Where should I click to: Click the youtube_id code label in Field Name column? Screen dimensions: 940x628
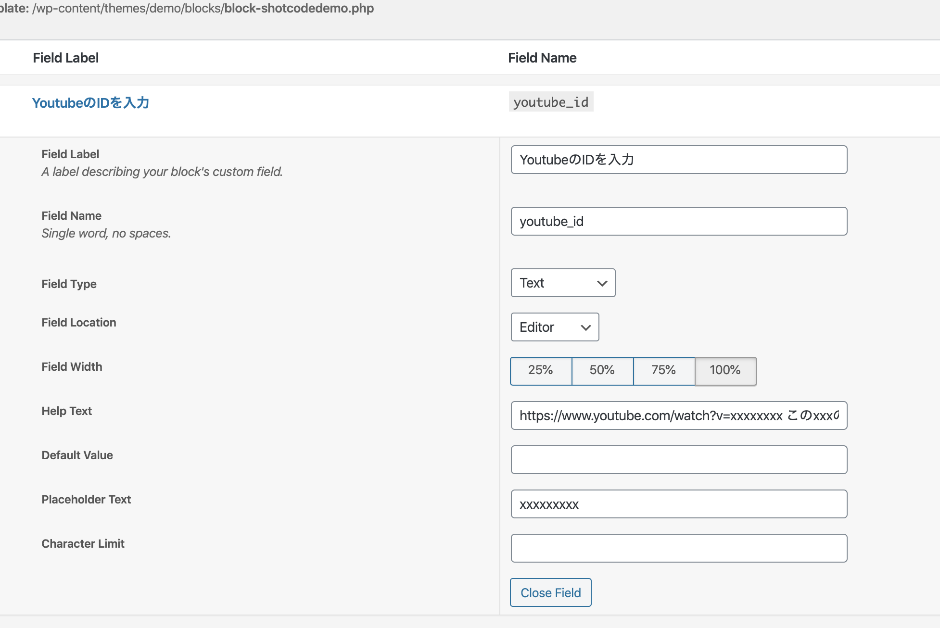point(551,102)
